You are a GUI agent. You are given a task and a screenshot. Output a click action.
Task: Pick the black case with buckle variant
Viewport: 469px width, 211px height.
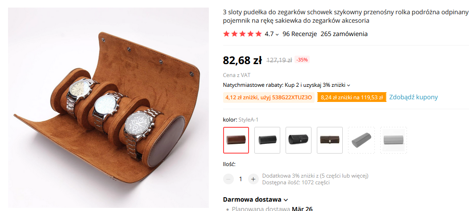click(298, 140)
